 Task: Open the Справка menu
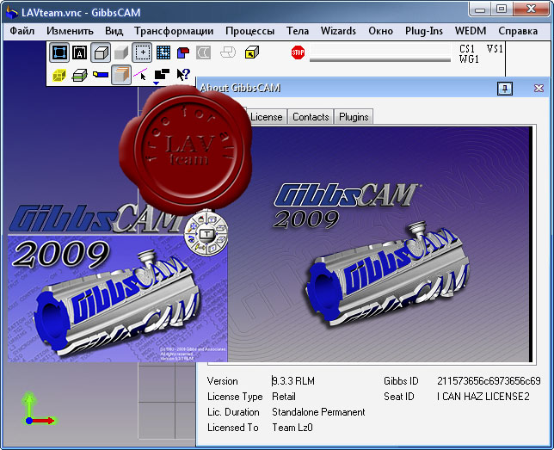point(518,31)
